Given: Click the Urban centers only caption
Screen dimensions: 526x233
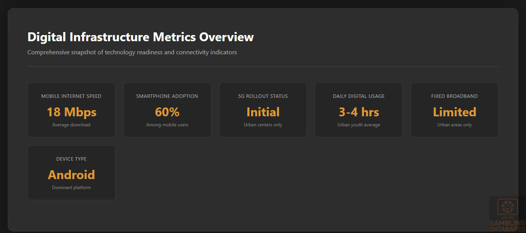Looking at the screenshot, I should coord(263,125).
